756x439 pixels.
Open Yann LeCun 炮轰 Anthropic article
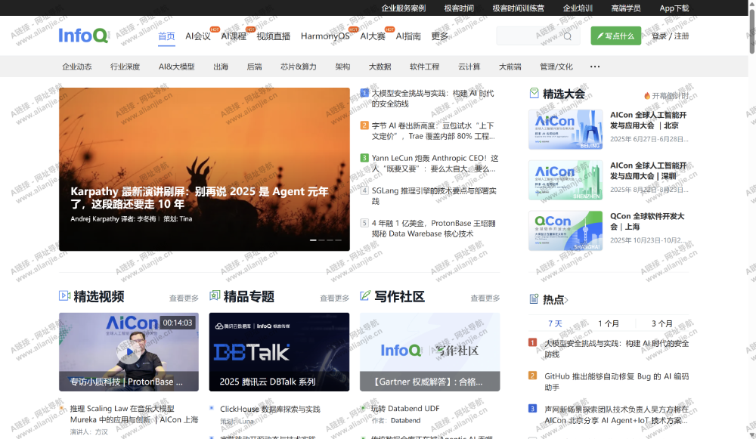[435, 163]
